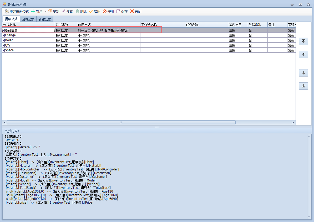Click the 停用 prohibit icon
The height and width of the screenshot is (222, 314).
[105, 11]
